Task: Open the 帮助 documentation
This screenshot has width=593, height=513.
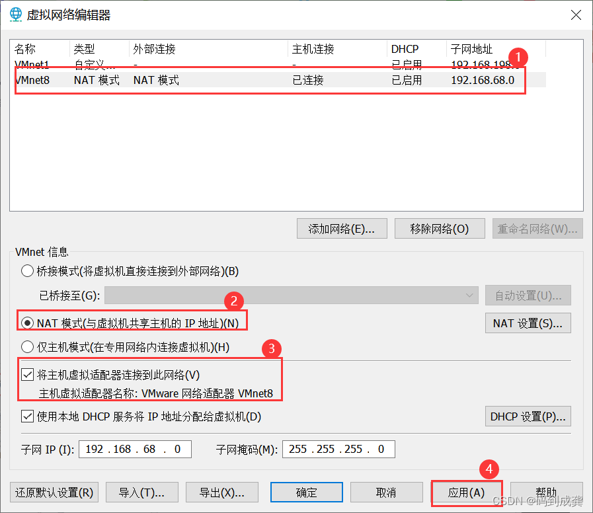Action: point(547,492)
